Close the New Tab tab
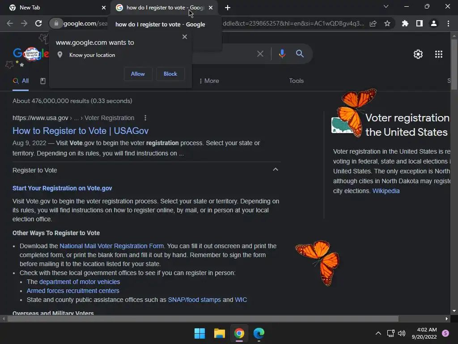 tap(104, 8)
